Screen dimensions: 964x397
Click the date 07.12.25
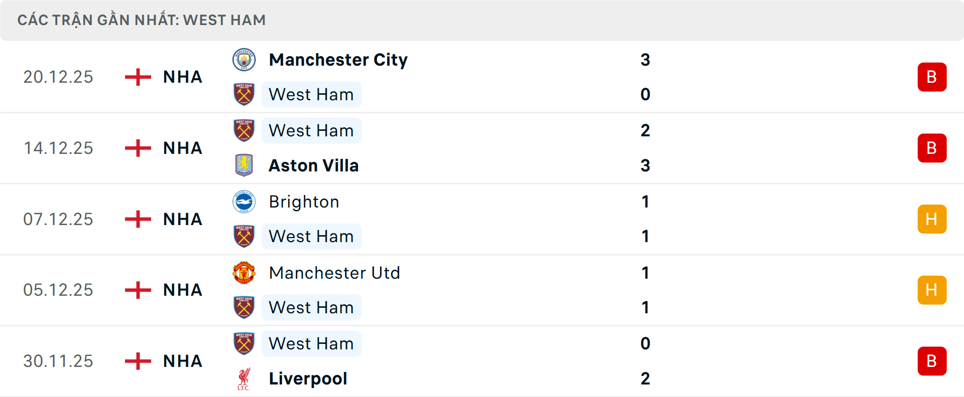click(x=58, y=219)
